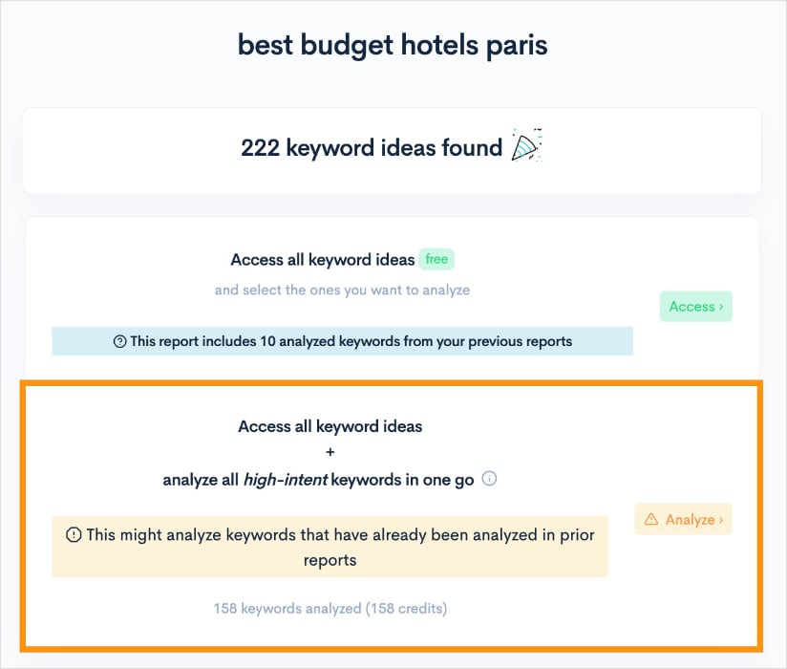This screenshot has height=669, width=787.
Task: Click the exclamation icon in the yellow warning box
Action: click(73, 534)
